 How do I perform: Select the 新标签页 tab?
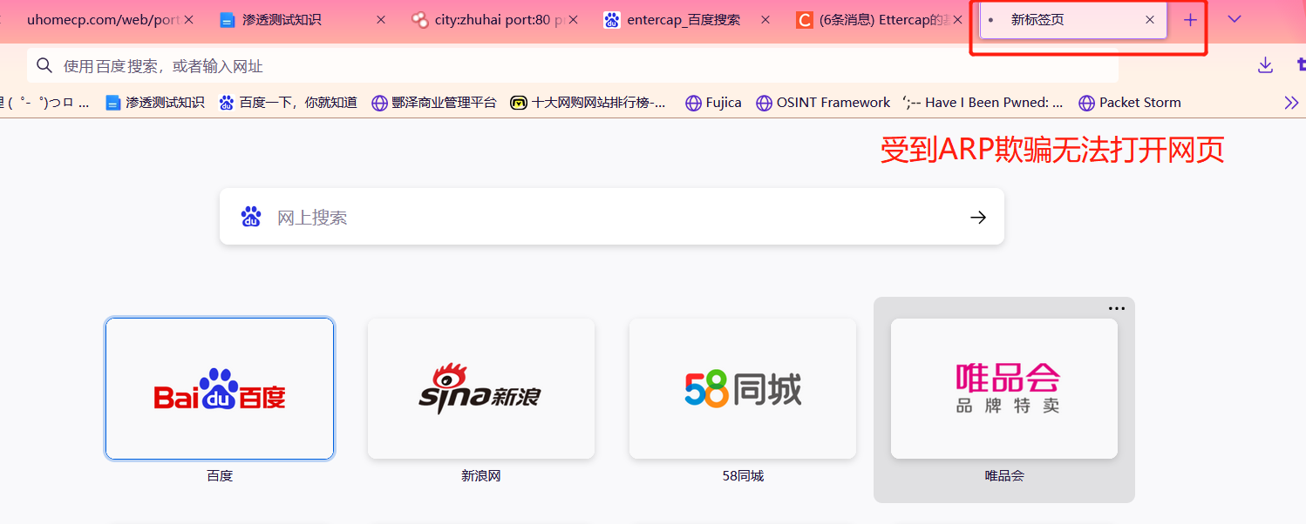(1073, 19)
